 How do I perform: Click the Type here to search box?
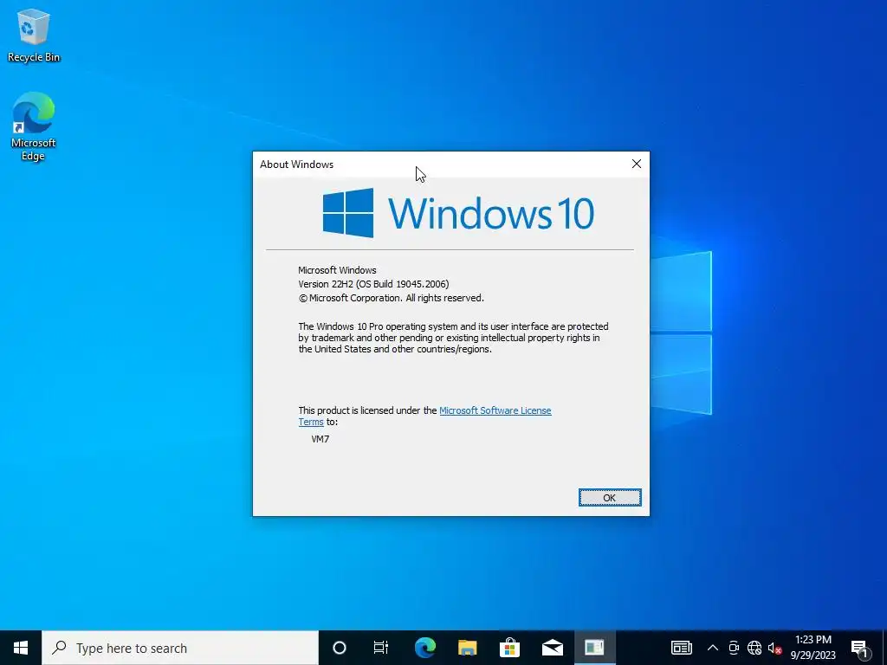pyautogui.click(x=180, y=648)
